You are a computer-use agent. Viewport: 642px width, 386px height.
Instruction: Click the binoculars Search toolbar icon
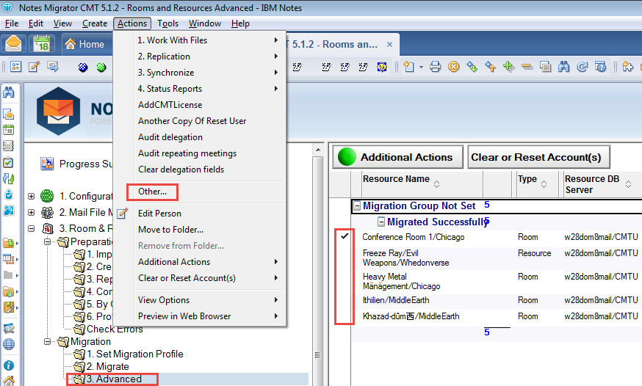(564, 67)
